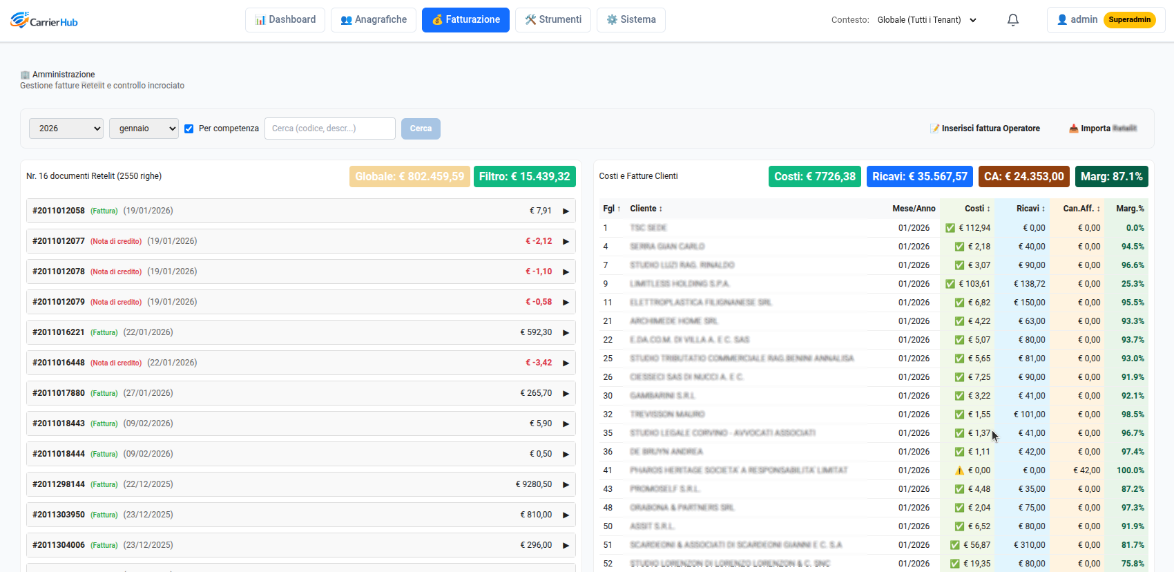1174x572 pixels.
Task: Click check icon next to € 6,52
Action: [959, 526]
